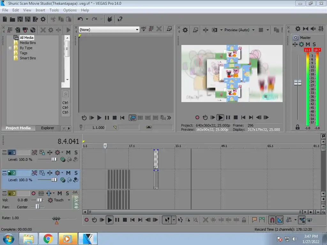327x245 pixels.
Task: Click the Save project icon
Action: click(x=20, y=19)
